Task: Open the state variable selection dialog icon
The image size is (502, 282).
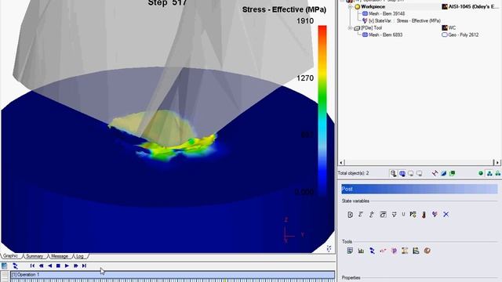Action: pos(435,215)
